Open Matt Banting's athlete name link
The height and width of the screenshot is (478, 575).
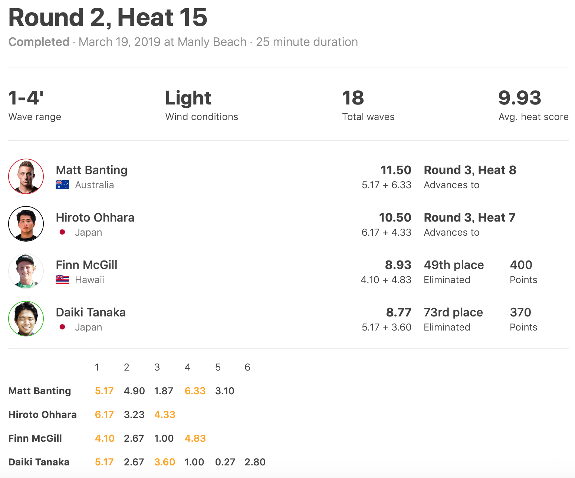(92, 170)
